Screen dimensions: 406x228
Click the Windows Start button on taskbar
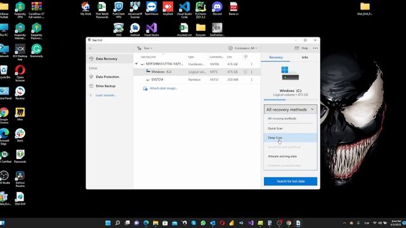(108, 223)
